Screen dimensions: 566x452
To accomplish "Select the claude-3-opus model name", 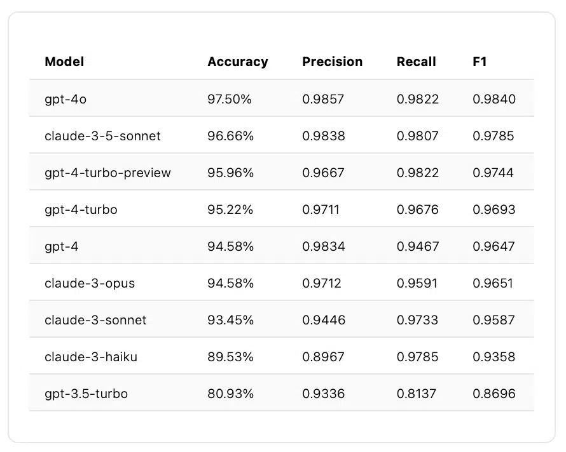I will (90, 283).
